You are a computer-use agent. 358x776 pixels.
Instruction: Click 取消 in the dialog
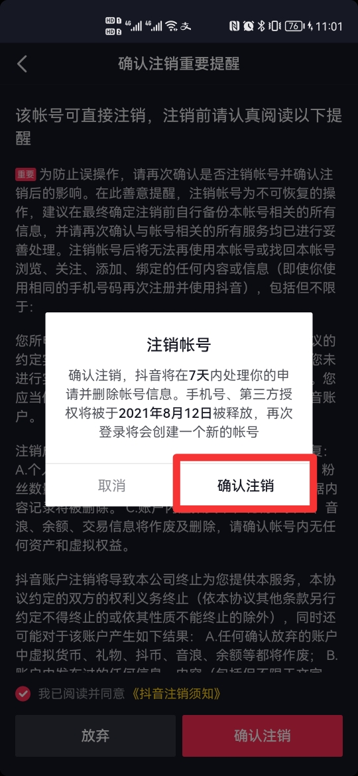[x=112, y=485]
